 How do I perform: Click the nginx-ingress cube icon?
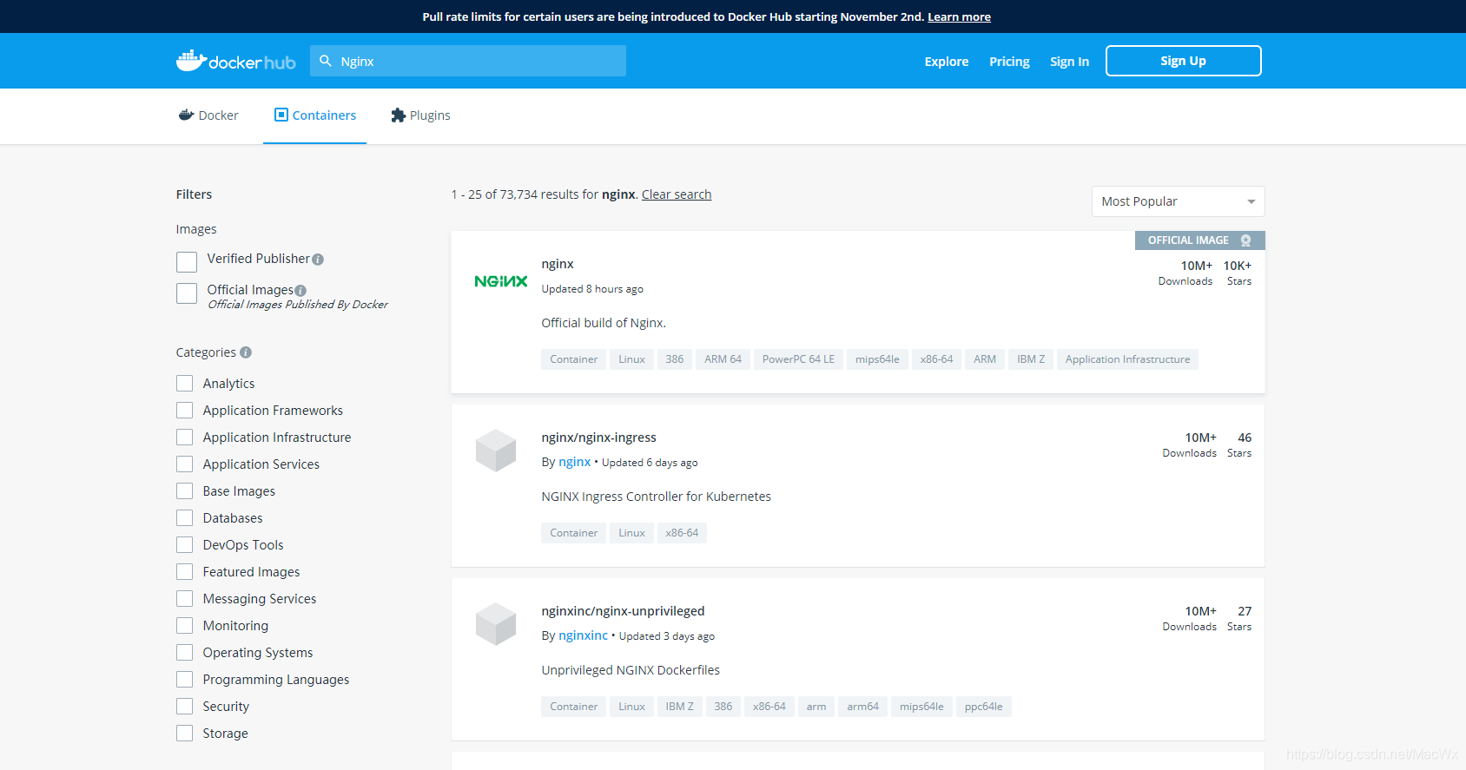(x=496, y=451)
